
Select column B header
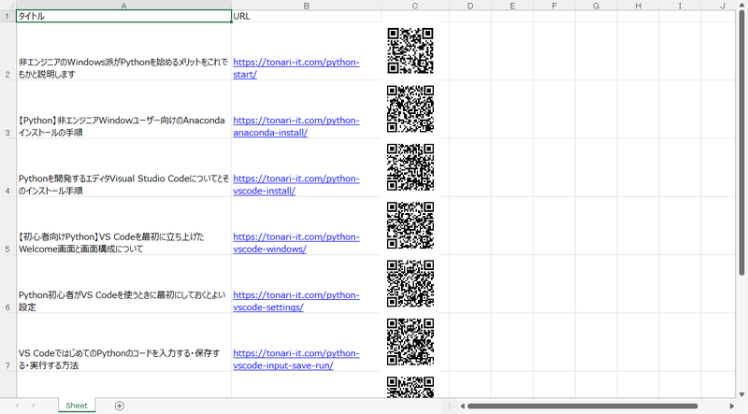click(307, 6)
